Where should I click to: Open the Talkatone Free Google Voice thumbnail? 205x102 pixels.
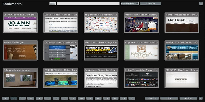pos(61,52)
